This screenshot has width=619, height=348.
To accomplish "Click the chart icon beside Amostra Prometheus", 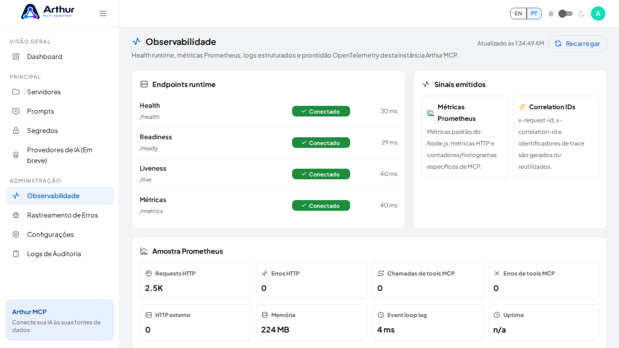I will [x=144, y=251].
